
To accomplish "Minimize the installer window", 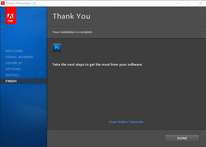I will 178,3.
